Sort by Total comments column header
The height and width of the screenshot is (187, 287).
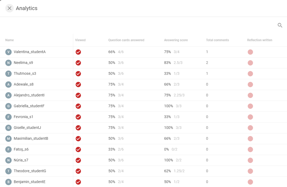pos(217,40)
